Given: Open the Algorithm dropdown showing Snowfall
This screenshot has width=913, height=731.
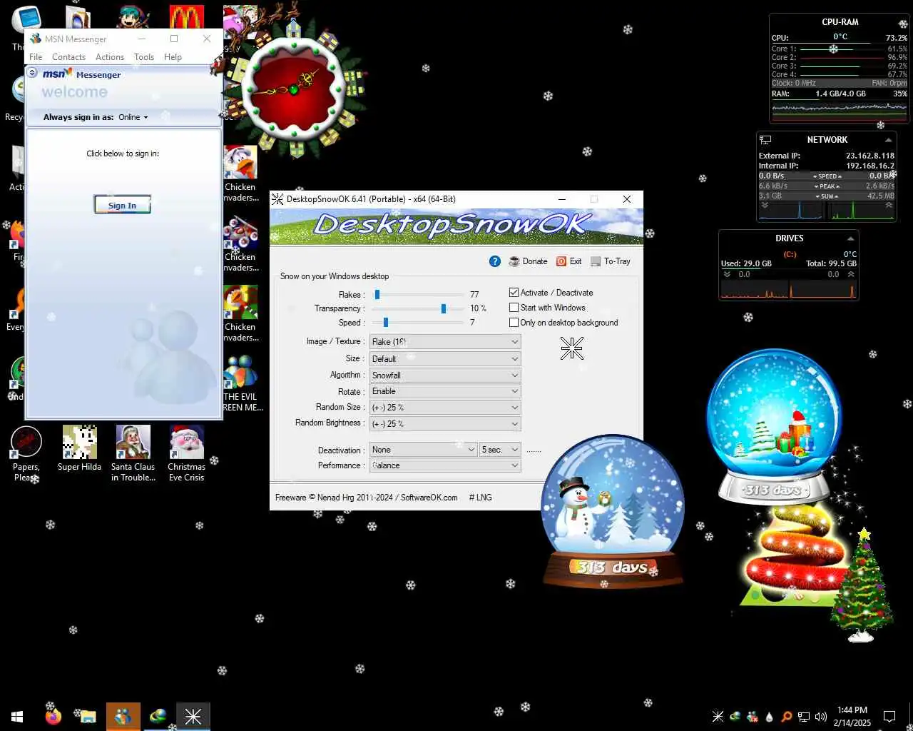Looking at the screenshot, I should pos(445,375).
